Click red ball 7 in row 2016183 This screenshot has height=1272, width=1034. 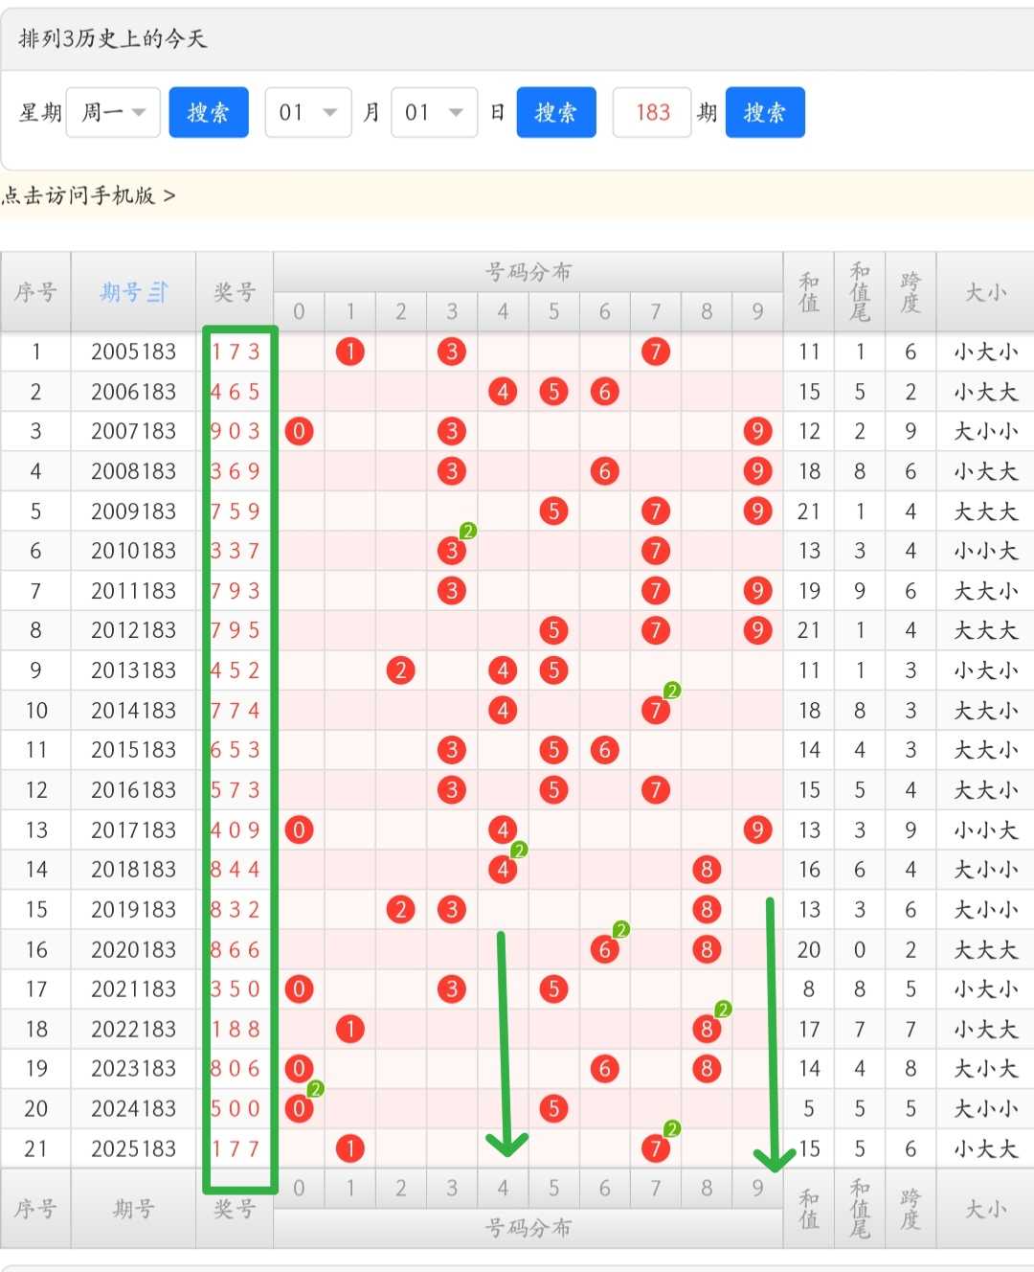click(x=655, y=790)
